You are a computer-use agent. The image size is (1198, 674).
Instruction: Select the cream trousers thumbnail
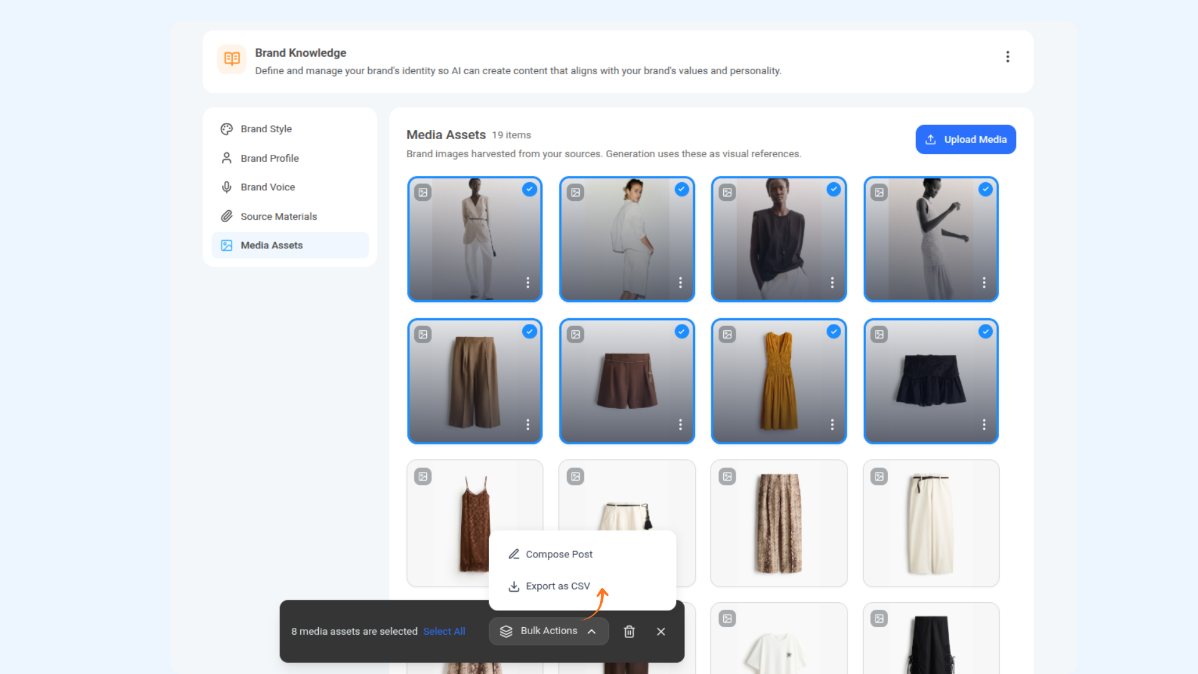931,524
